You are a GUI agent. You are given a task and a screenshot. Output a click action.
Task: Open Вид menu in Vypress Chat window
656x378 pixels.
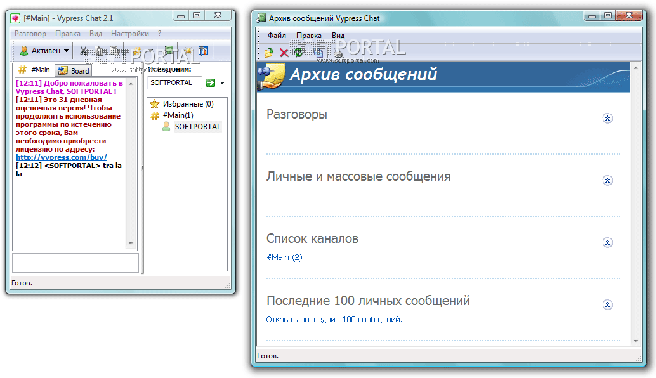coord(95,34)
